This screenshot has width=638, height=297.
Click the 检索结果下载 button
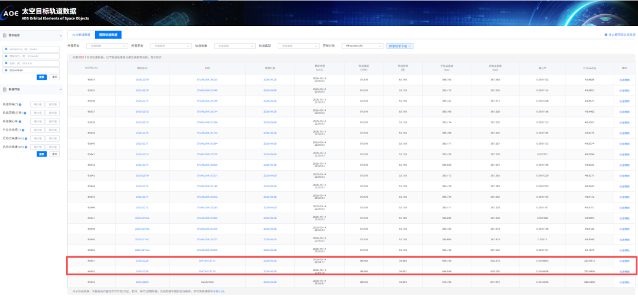(x=400, y=45)
